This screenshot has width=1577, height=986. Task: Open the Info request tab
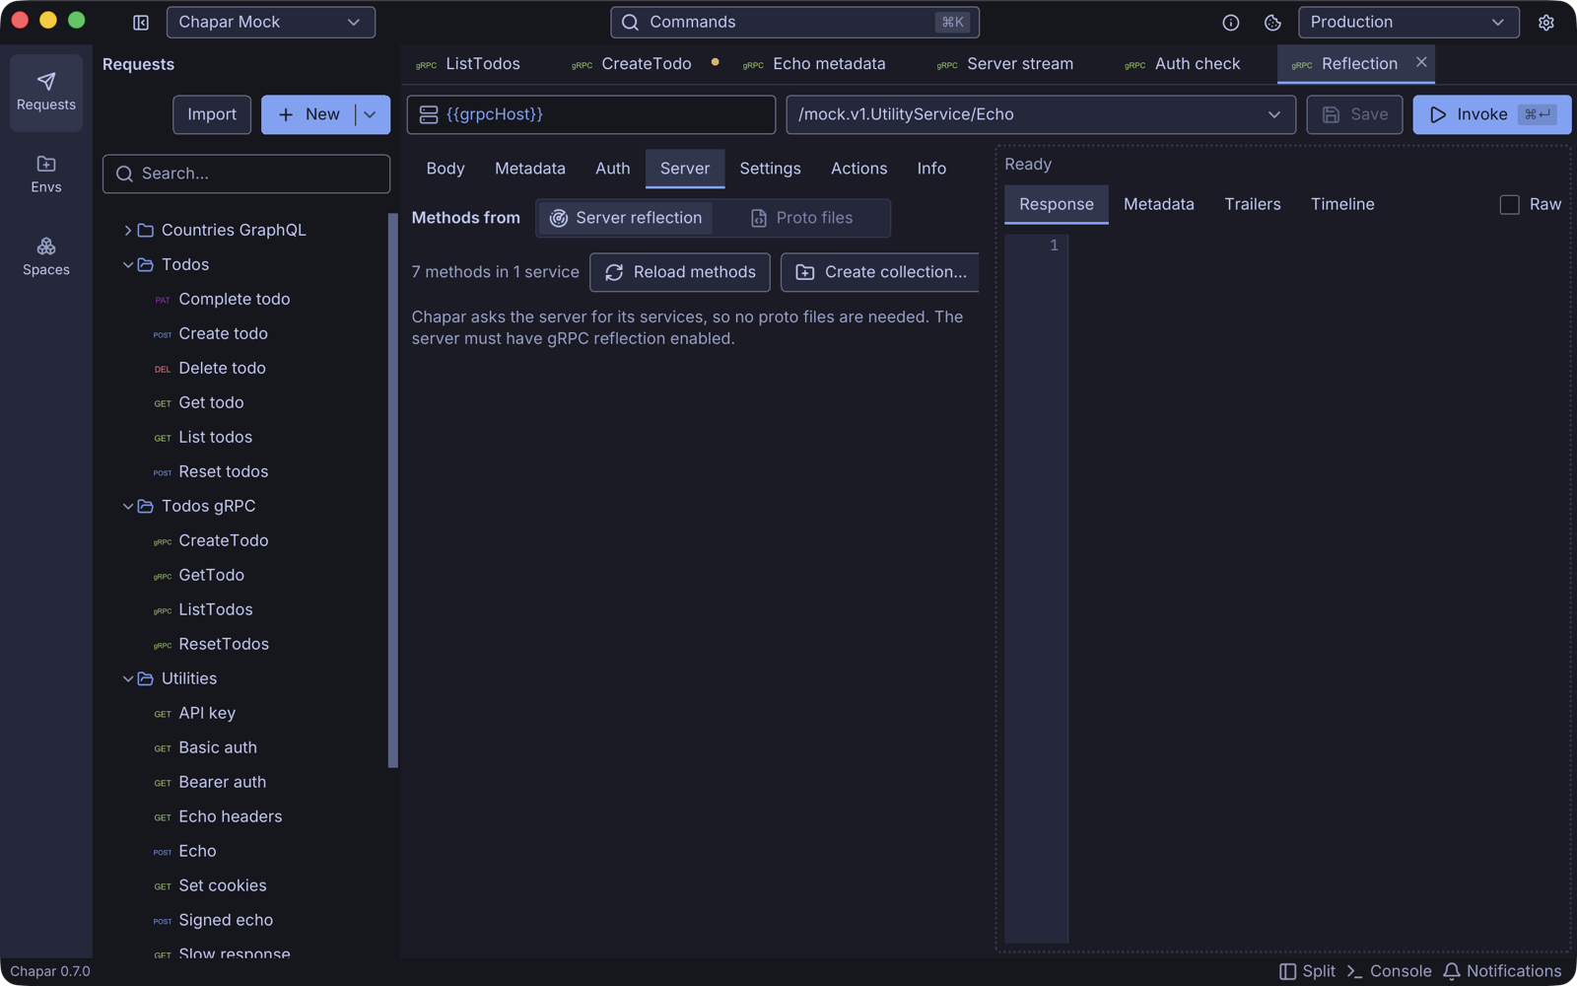pyautogui.click(x=931, y=169)
